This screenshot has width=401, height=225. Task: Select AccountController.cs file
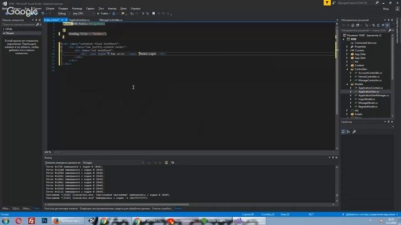click(x=370, y=73)
